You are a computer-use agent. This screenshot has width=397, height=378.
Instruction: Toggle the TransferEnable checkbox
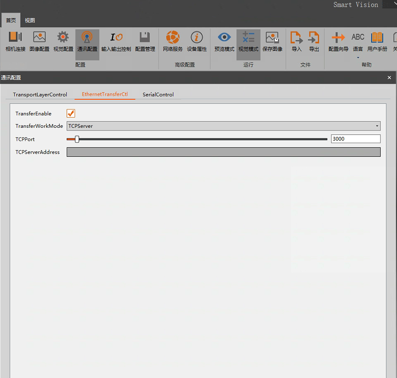point(71,114)
